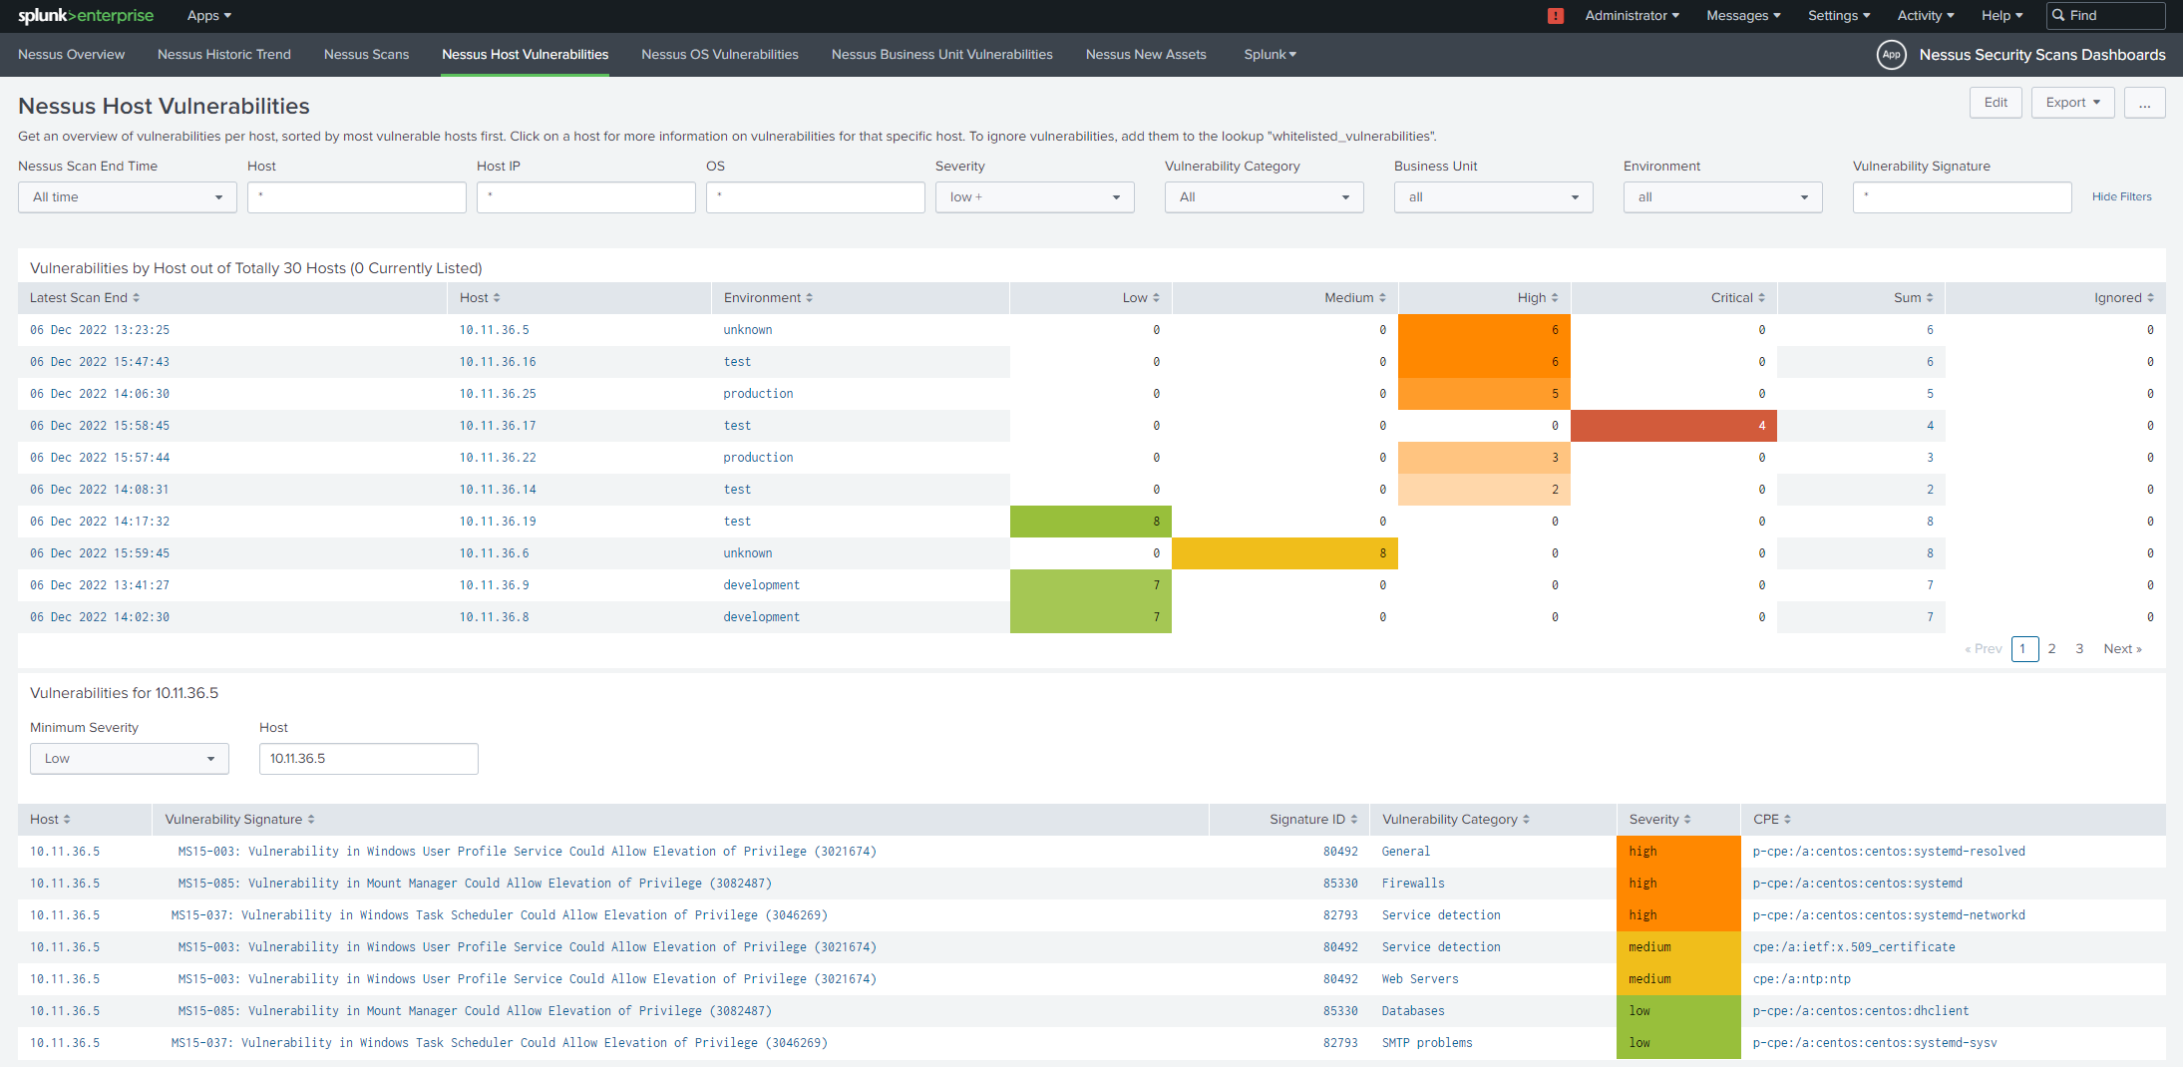
Task: Click the Splunk enterprise logo
Action: [x=86, y=16]
